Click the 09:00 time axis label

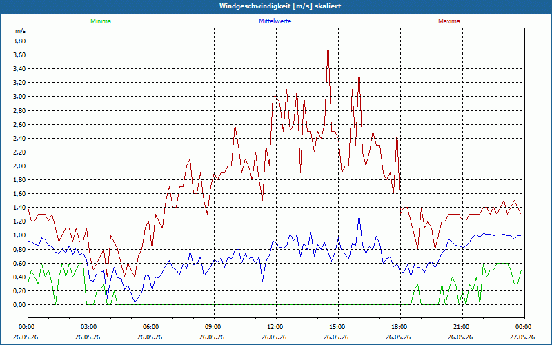click(214, 327)
